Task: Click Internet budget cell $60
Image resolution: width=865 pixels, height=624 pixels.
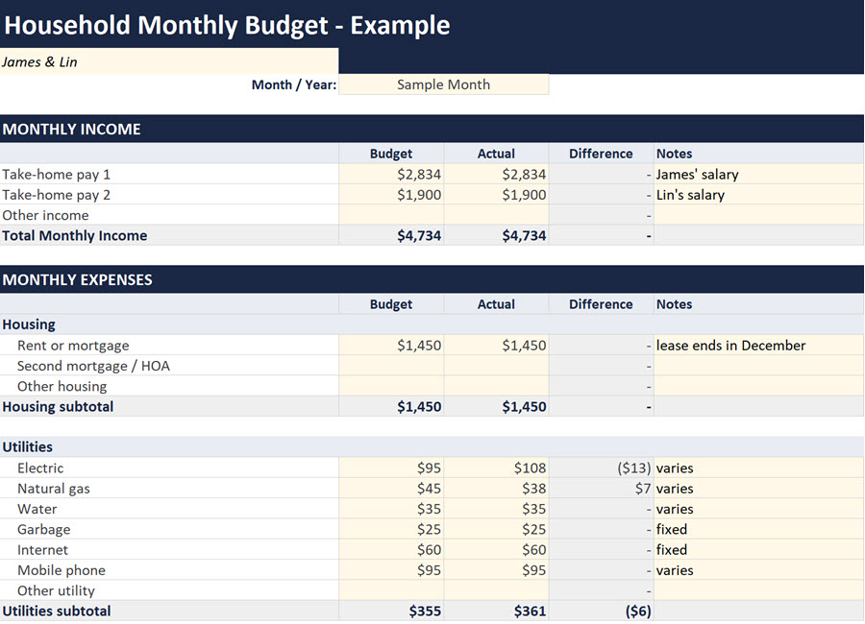Action: point(391,549)
